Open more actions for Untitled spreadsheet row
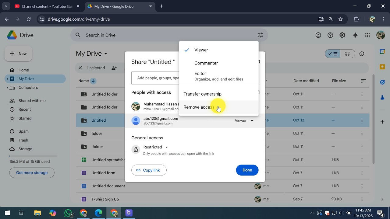Image resolution: width=390 pixels, height=219 pixels. click(x=362, y=160)
